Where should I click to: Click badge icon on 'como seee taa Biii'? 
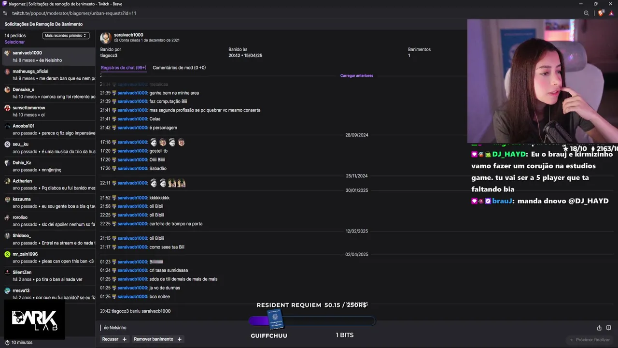[x=114, y=247]
